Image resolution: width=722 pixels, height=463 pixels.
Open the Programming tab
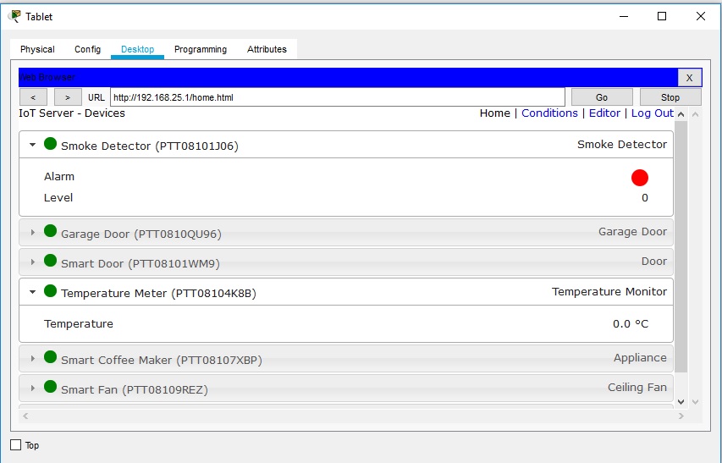point(201,49)
